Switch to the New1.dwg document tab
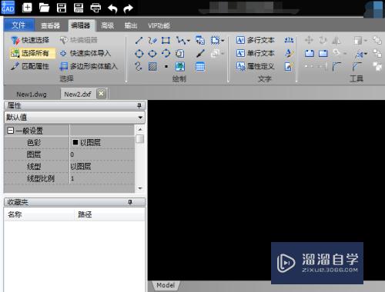385x292 pixels. 32,95
